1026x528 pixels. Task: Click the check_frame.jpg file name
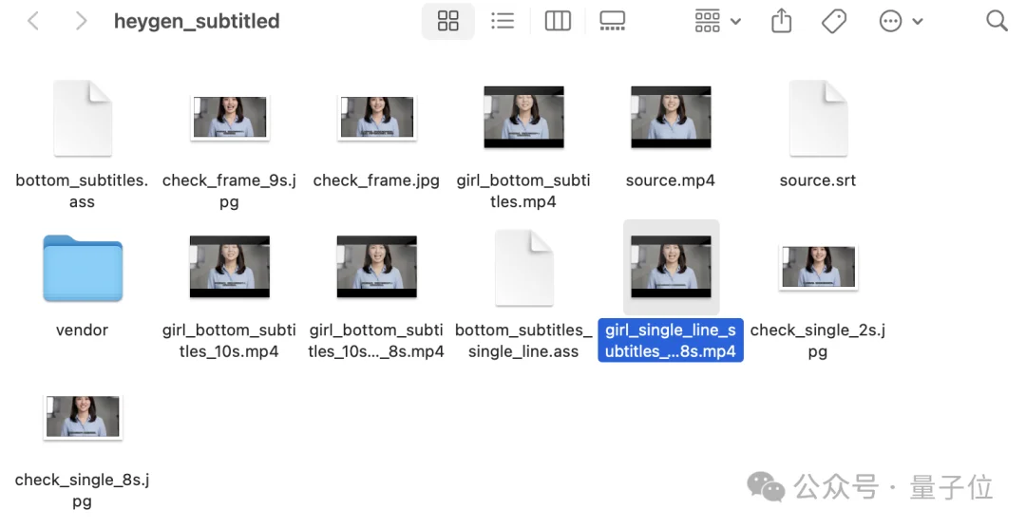click(x=376, y=180)
